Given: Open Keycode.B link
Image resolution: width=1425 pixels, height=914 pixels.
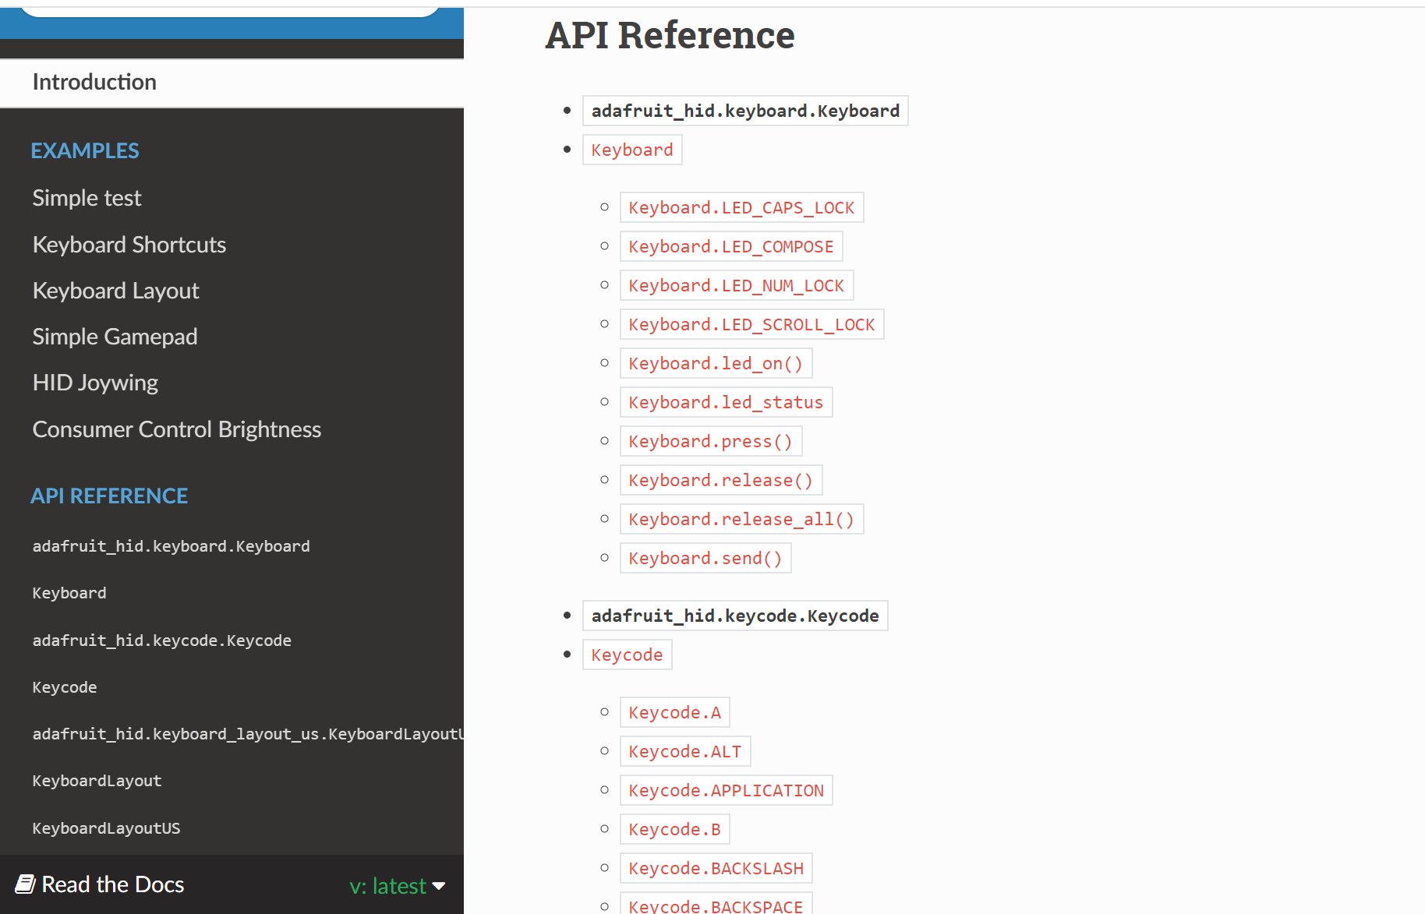Looking at the screenshot, I should (x=675, y=829).
